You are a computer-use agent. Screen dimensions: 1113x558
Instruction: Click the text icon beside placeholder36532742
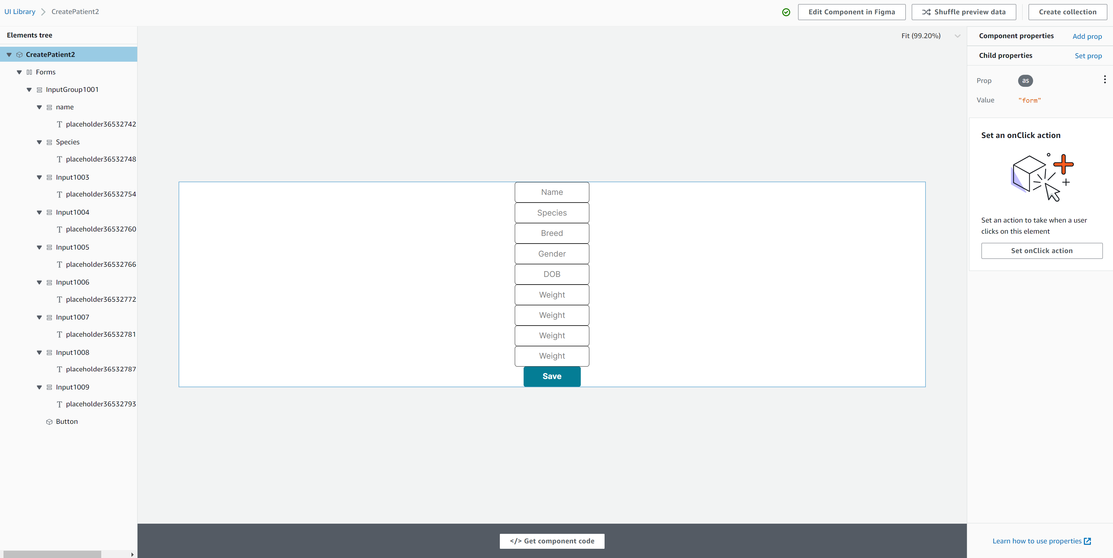point(60,124)
